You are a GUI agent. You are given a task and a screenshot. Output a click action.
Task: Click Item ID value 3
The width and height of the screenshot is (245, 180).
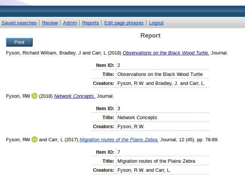119,109
